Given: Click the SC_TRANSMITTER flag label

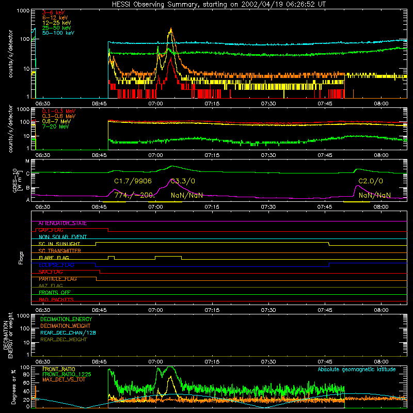Looking at the screenshot, I should point(60,251).
